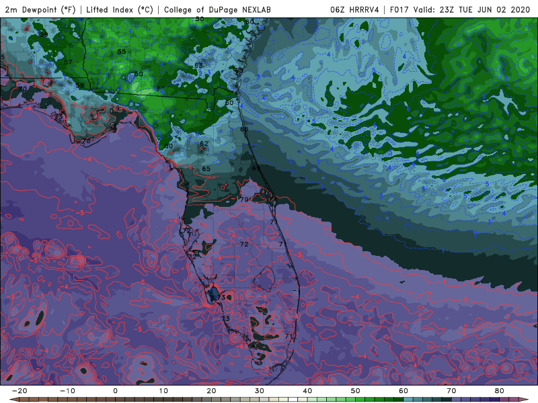
Task: Click the "57" dewpoint value on the map
Action: tap(69, 62)
